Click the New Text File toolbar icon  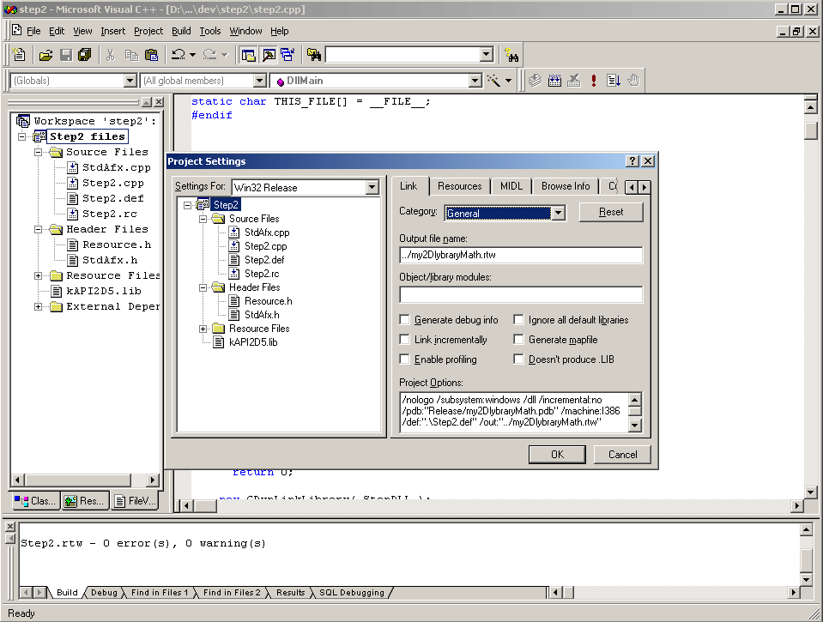19,55
